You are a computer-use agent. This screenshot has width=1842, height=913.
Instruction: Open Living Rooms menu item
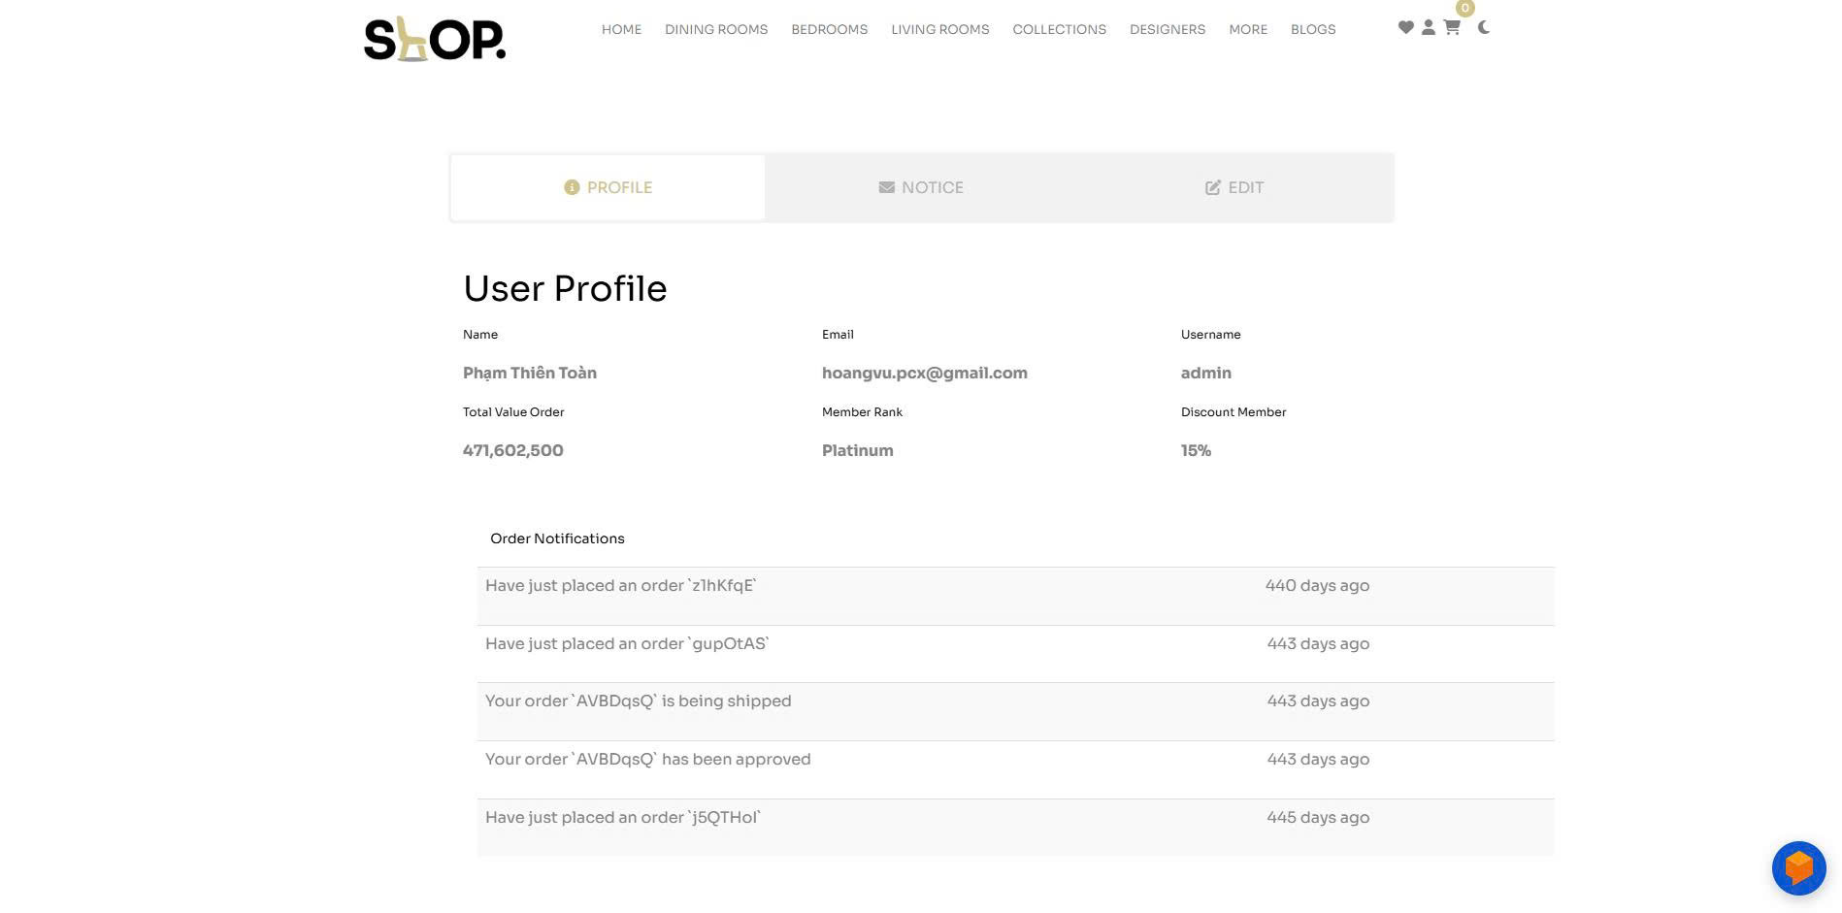tap(940, 29)
